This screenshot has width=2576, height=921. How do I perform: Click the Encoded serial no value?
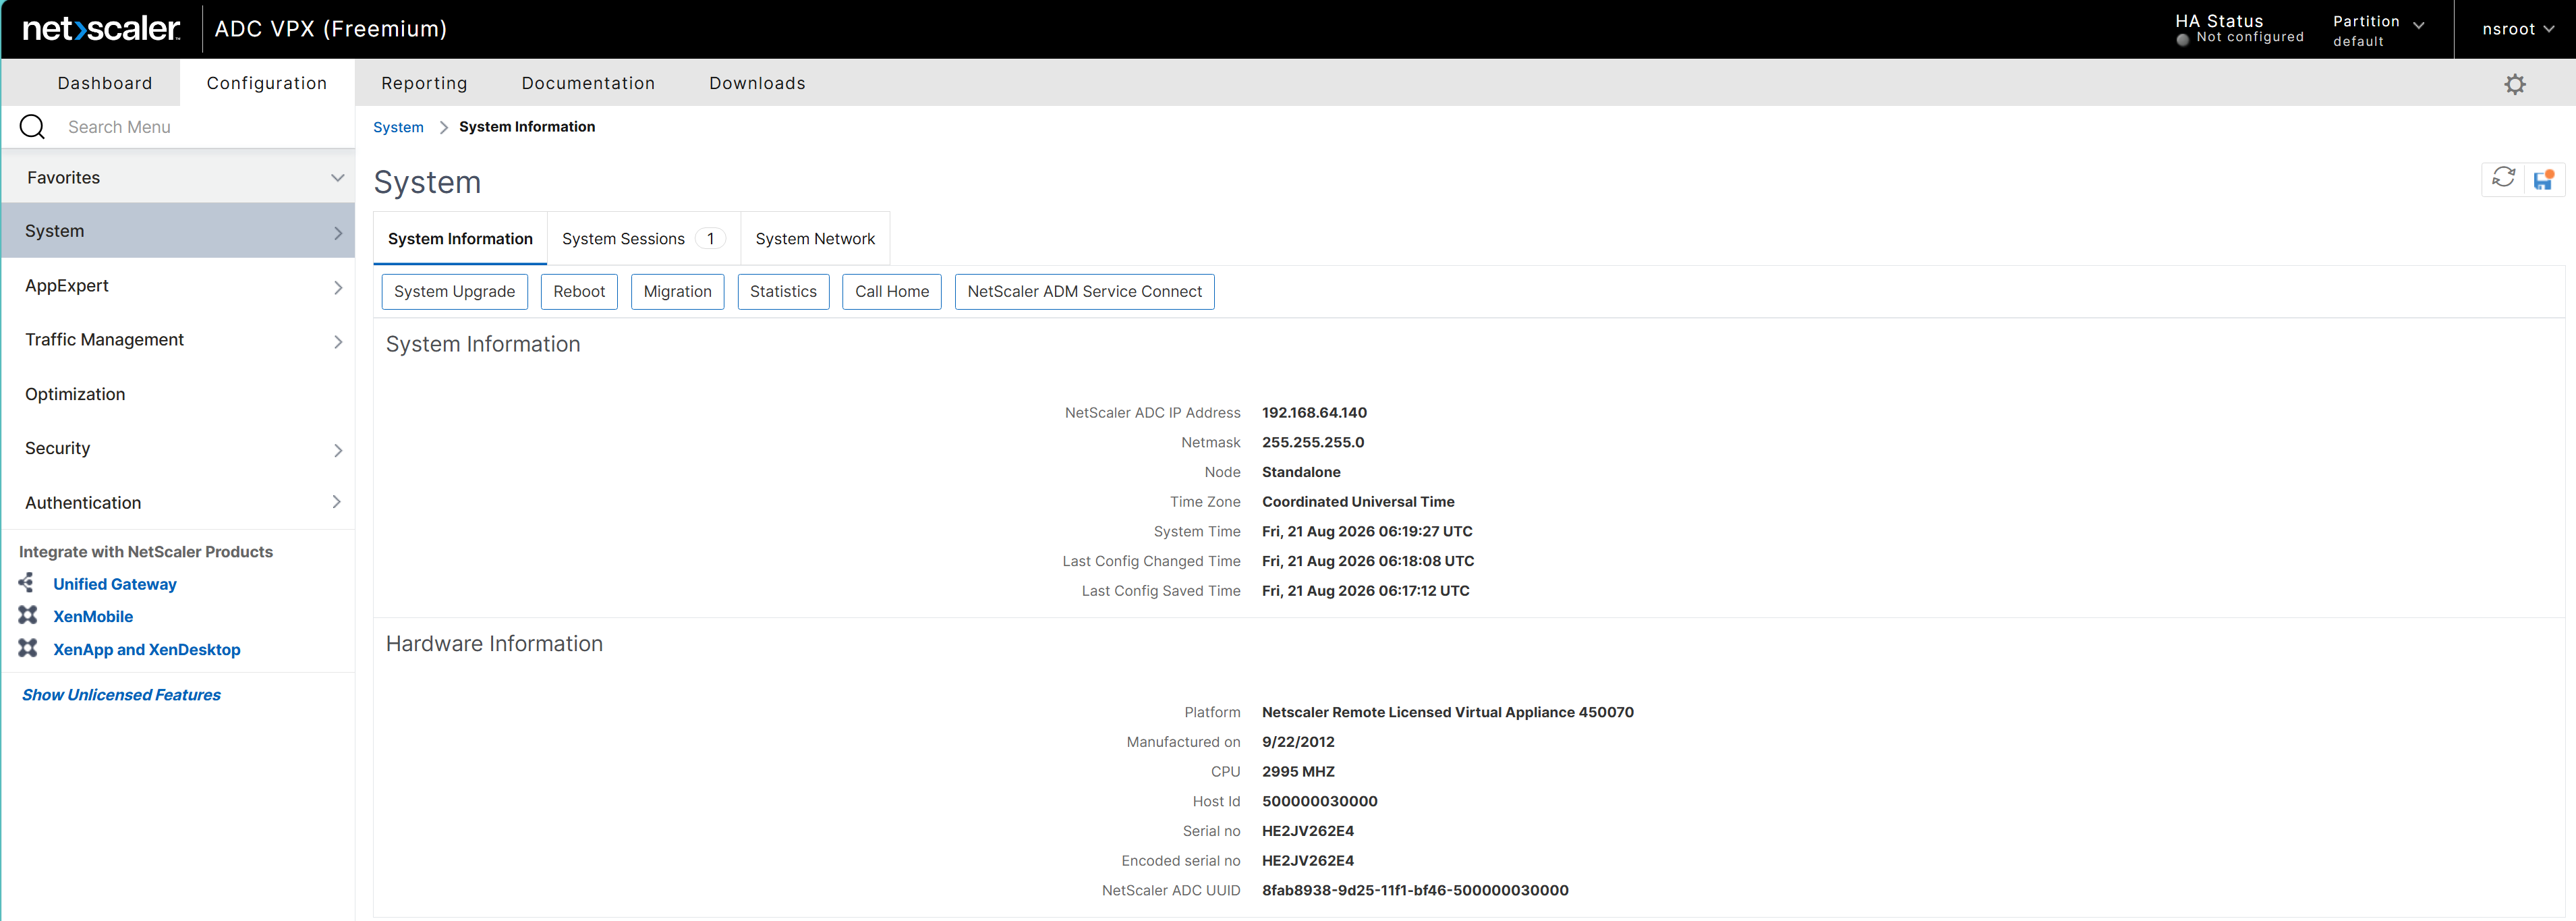tap(1308, 861)
